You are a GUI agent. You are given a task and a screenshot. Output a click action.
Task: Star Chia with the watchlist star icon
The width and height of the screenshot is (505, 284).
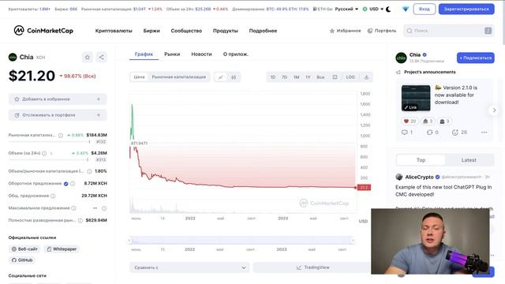click(88, 58)
